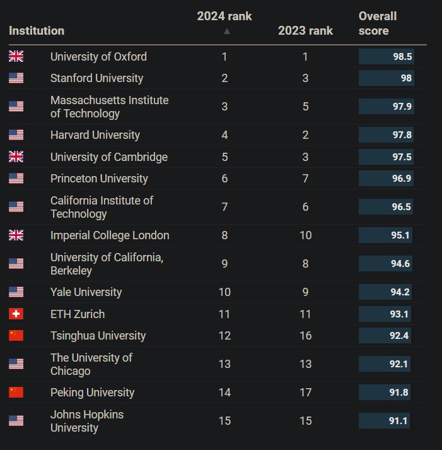Sort by the Overall score header
Image resolution: width=442 pixels, height=450 pixels.
point(378,23)
